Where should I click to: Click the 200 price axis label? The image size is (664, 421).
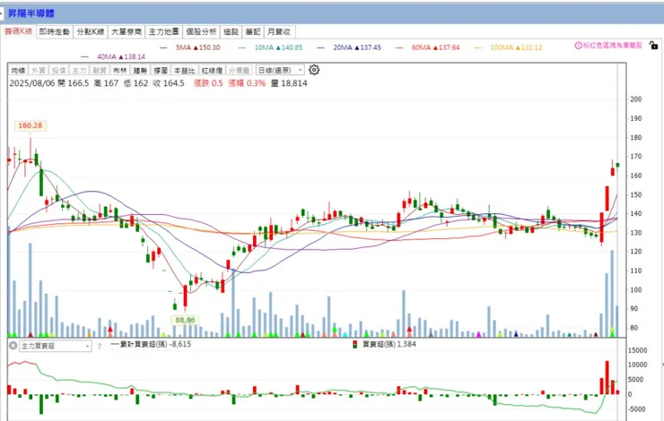pos(635,99)
